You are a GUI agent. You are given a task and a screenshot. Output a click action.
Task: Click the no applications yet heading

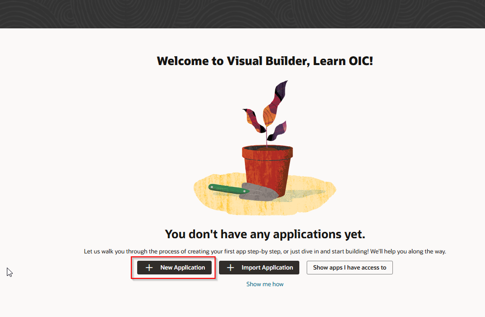tap(265, 234)
